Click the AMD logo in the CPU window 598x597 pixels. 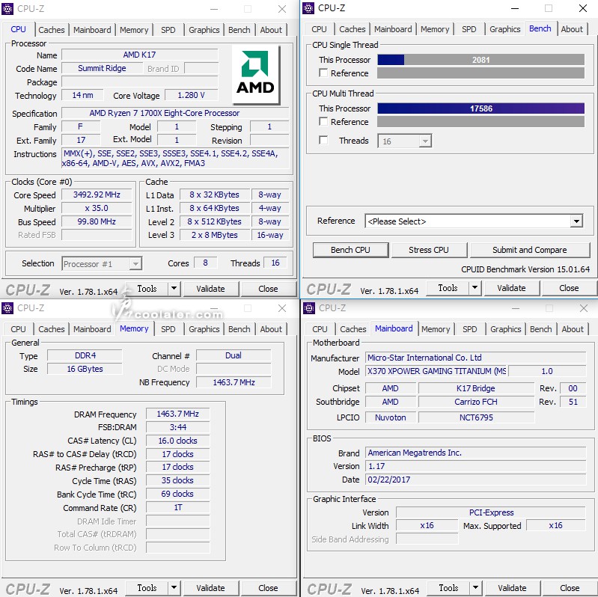click(255, 75)
